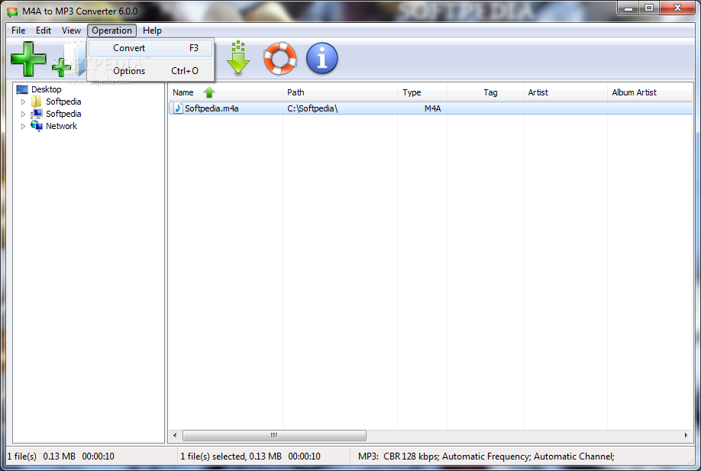701x471 pixels.
Task: Click the scrollbar right arrow
Action: [x=686, y=435]
